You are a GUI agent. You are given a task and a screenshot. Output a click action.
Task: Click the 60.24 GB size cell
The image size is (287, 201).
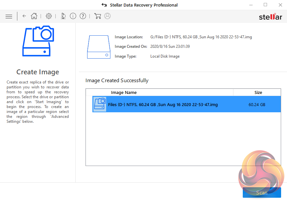point(257,105)
